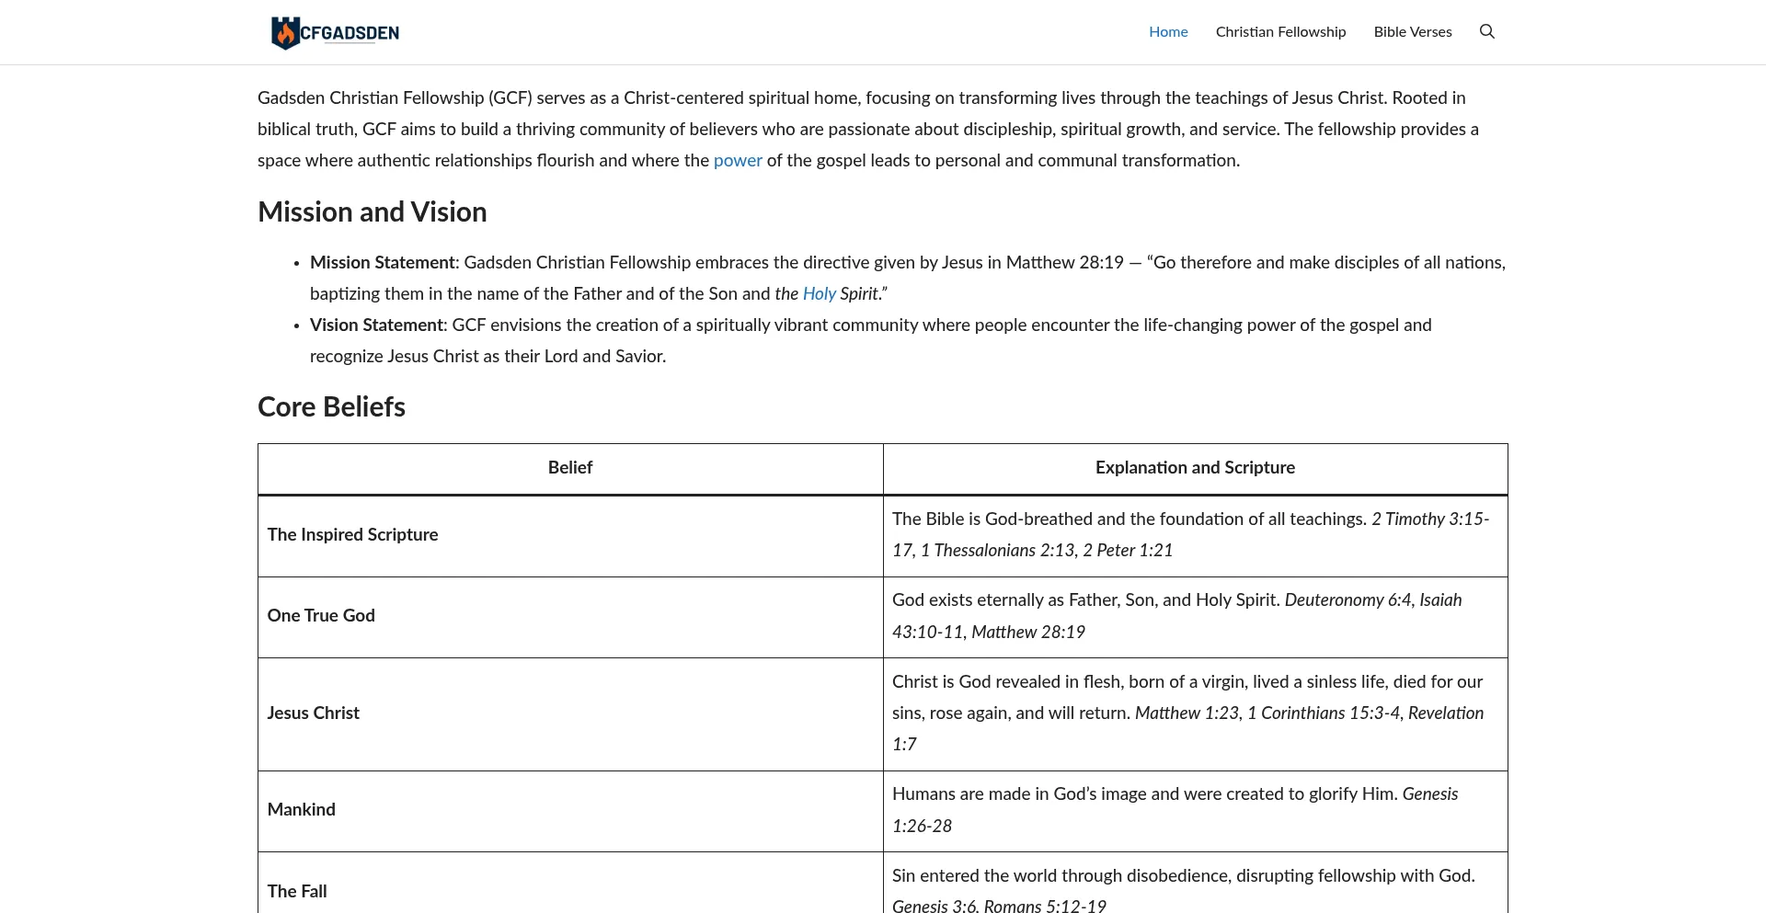Click the CFGADSDEN site name text

[350, 33]
